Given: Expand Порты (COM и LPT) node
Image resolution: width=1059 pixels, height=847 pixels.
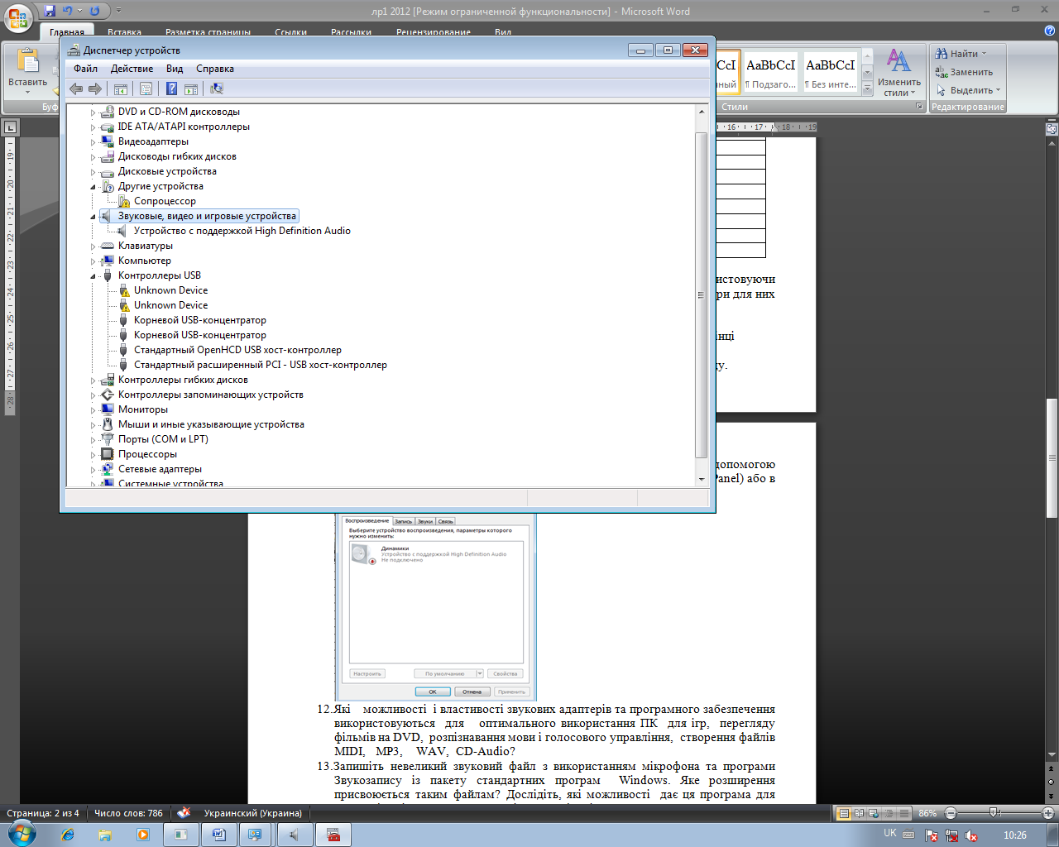Looking at the screenshot, I should click(93, 440).
